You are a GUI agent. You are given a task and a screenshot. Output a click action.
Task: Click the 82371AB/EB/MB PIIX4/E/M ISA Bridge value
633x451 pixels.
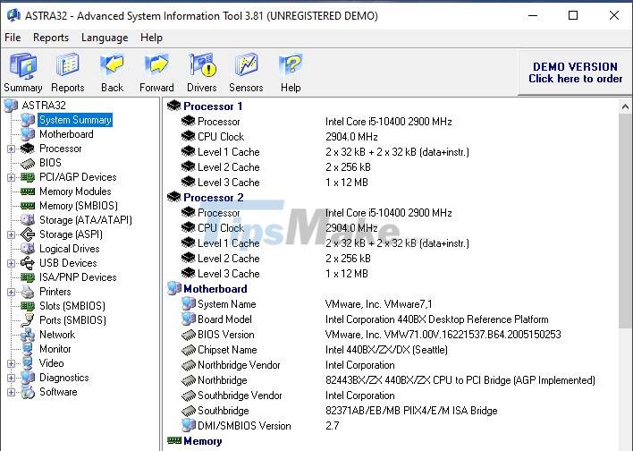pos(411,411)
